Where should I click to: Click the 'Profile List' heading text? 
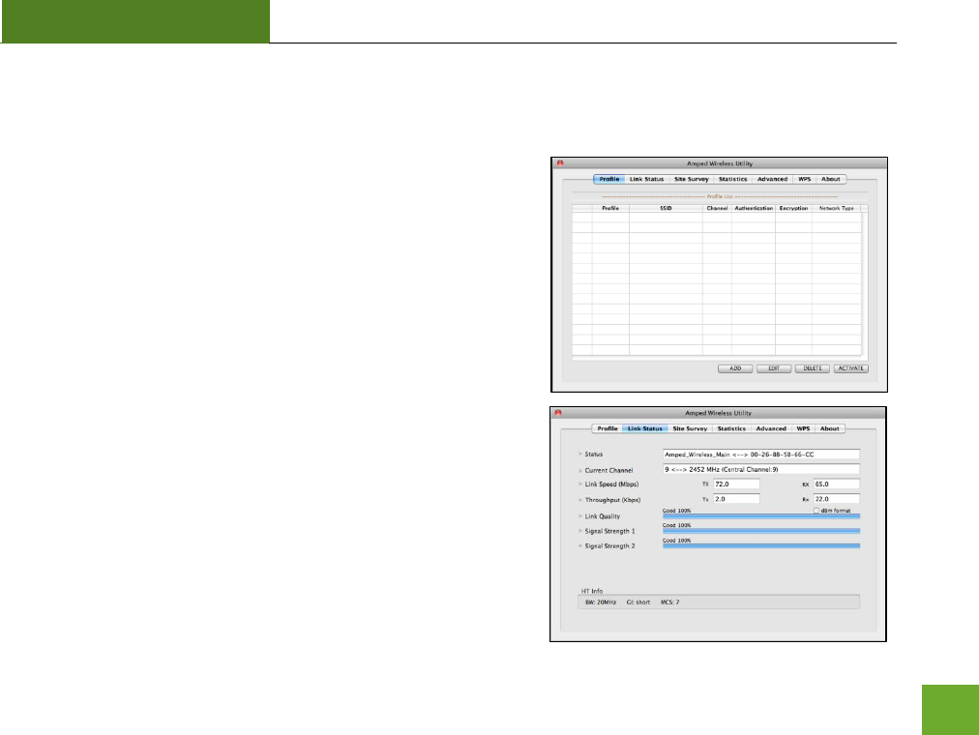click(x=720, y=196)
